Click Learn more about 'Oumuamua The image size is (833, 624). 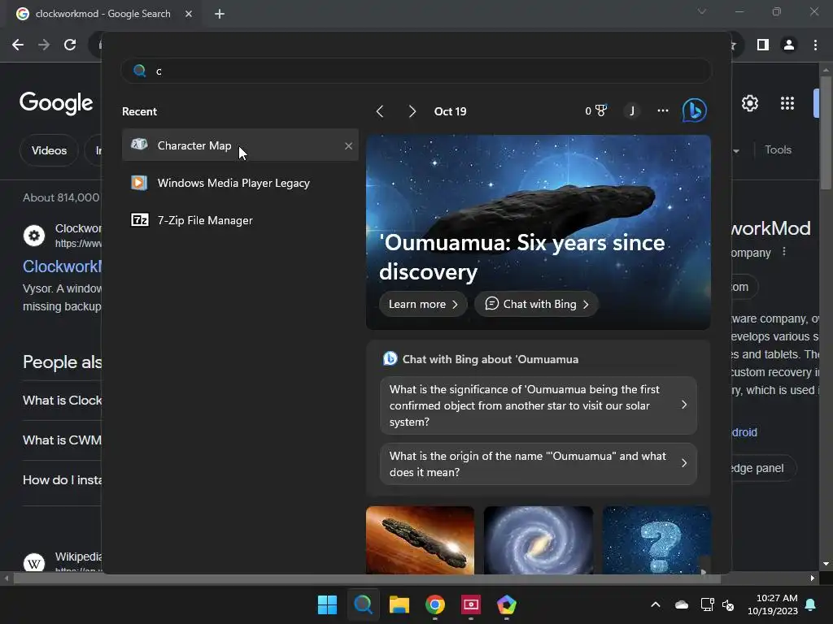(x=423, y=304)
